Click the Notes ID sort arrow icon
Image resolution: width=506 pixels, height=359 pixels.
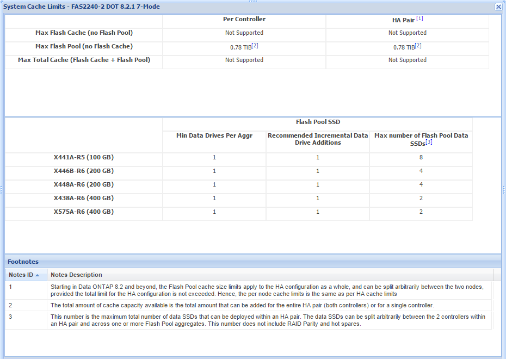point(37,275)
